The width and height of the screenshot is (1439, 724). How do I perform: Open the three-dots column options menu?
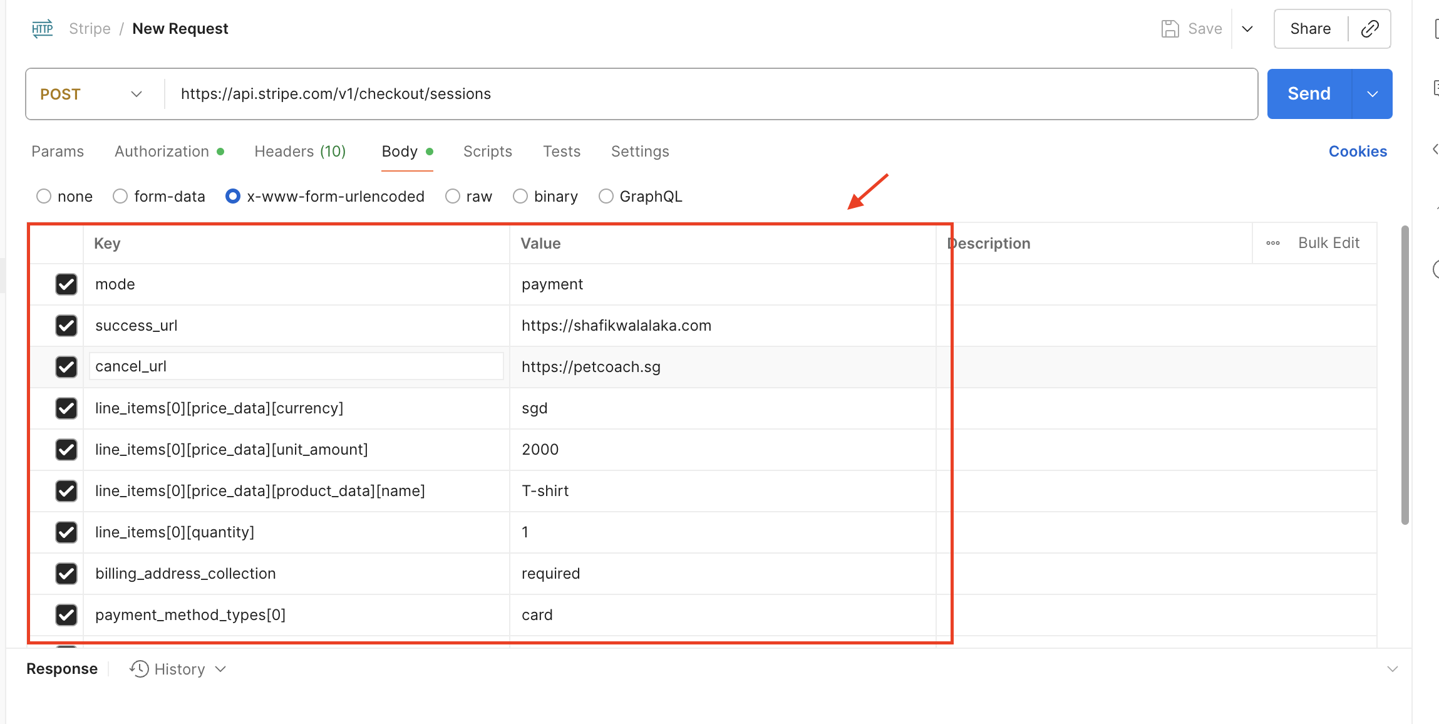[1273, 243]
